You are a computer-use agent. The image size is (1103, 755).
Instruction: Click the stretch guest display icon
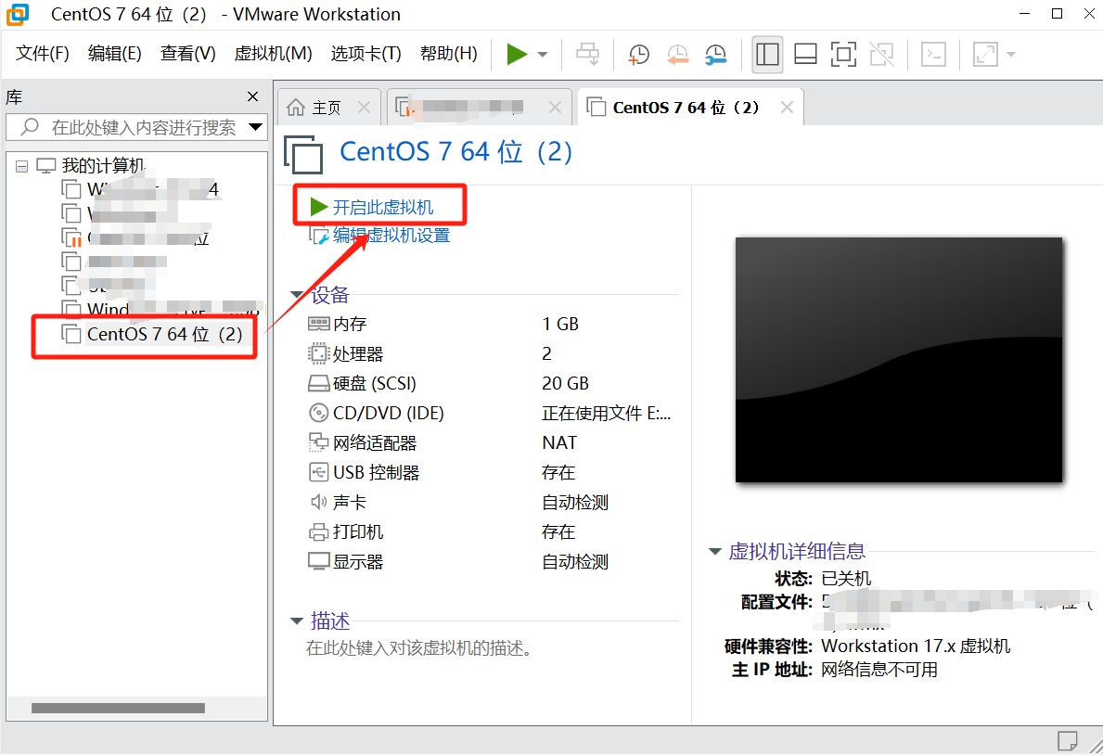[x=985, y=54]
